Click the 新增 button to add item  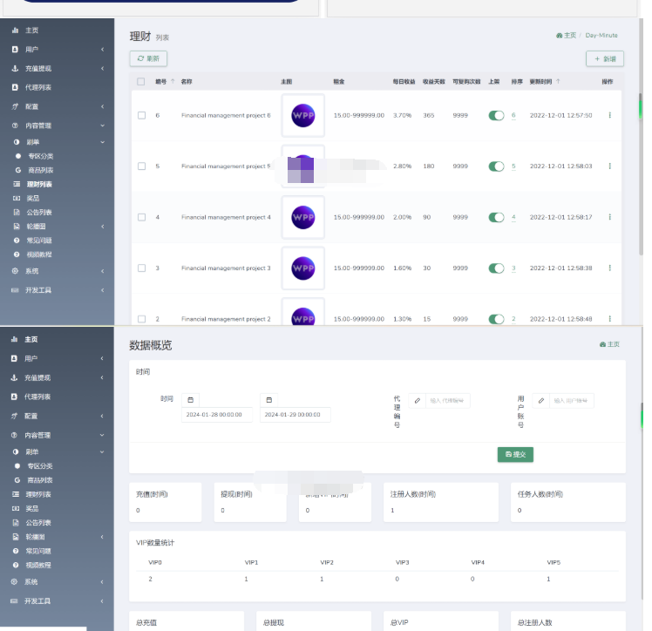pyautogui.click(x=604, y=58)
